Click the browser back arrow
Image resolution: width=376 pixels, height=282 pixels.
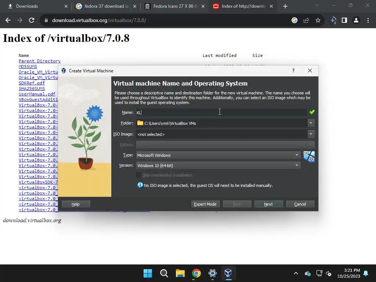tap(8, 21)
